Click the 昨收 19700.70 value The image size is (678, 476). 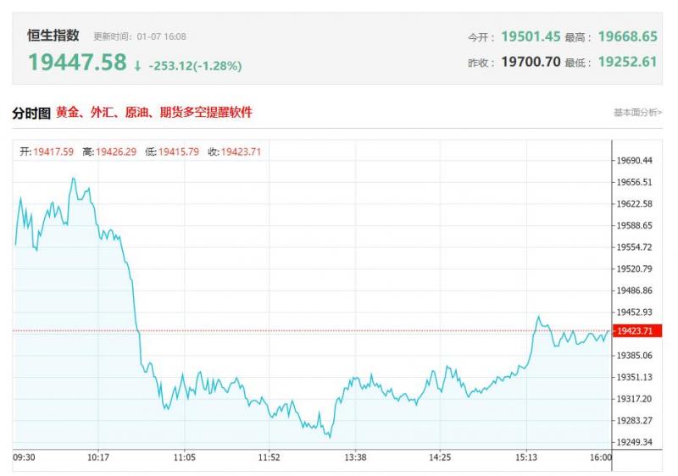531,62
